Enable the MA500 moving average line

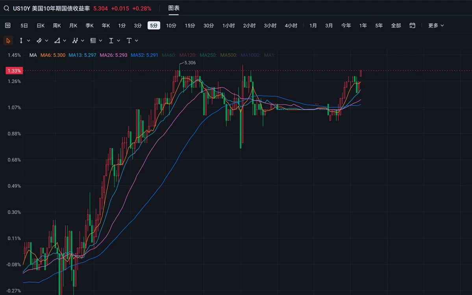pos(229,55)
